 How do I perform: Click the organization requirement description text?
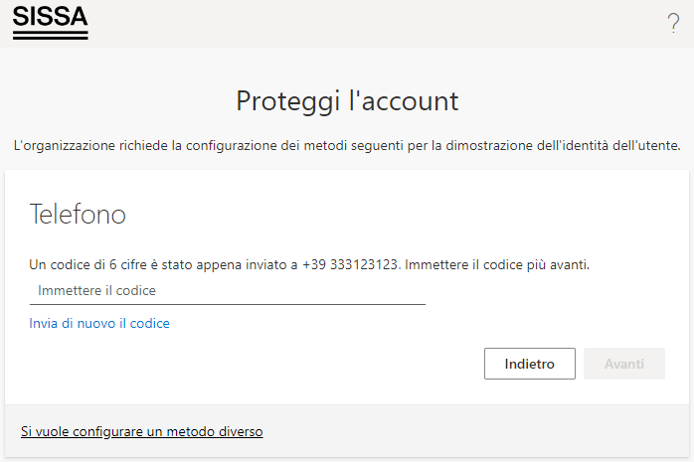tap(347, 145)
